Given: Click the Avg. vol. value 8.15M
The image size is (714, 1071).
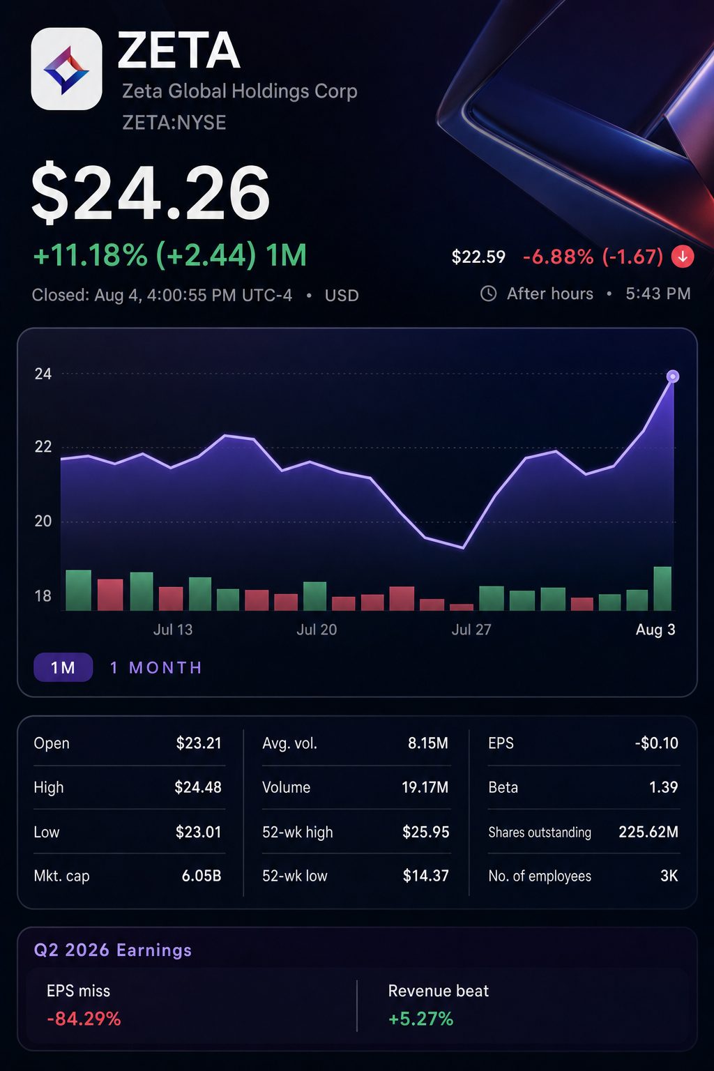Looking at the screenshot, I should (x=428, y=743).
